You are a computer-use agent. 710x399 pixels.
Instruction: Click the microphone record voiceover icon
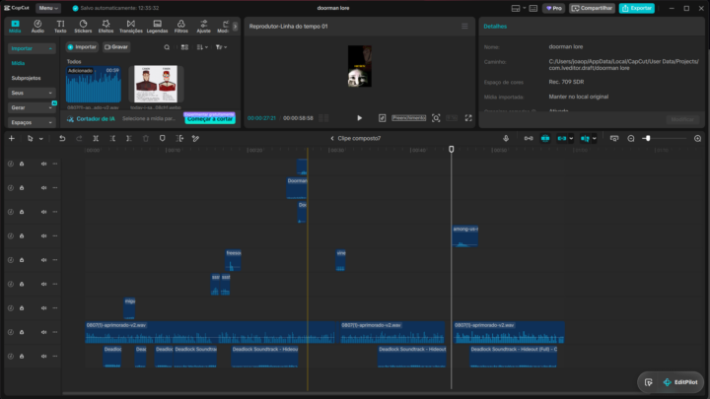[x=506, y=139]
